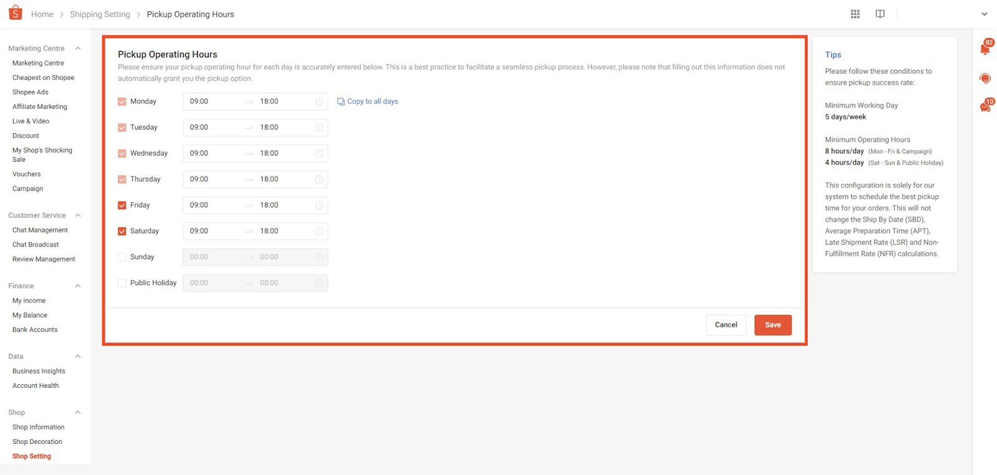The height and width of the screenshot is (475, 997).
Task: Click Copy to all days link
Action: click(371, 101)
